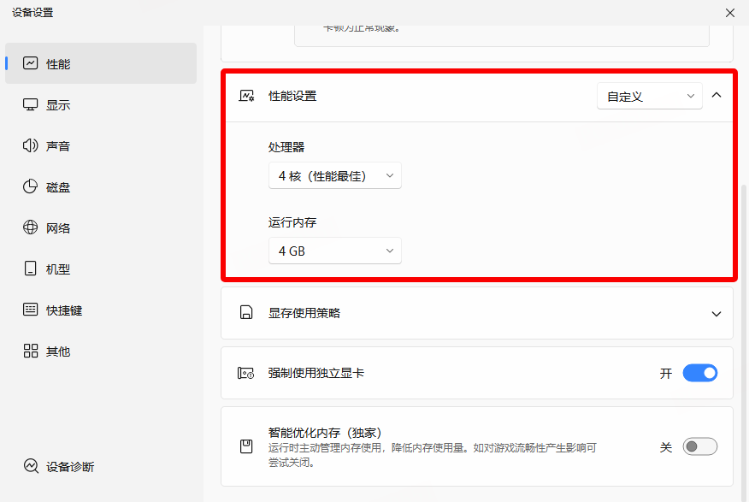Click the 网络 globe icon
The height and width of the screenshot is (502, 749).
click(31, 227)
